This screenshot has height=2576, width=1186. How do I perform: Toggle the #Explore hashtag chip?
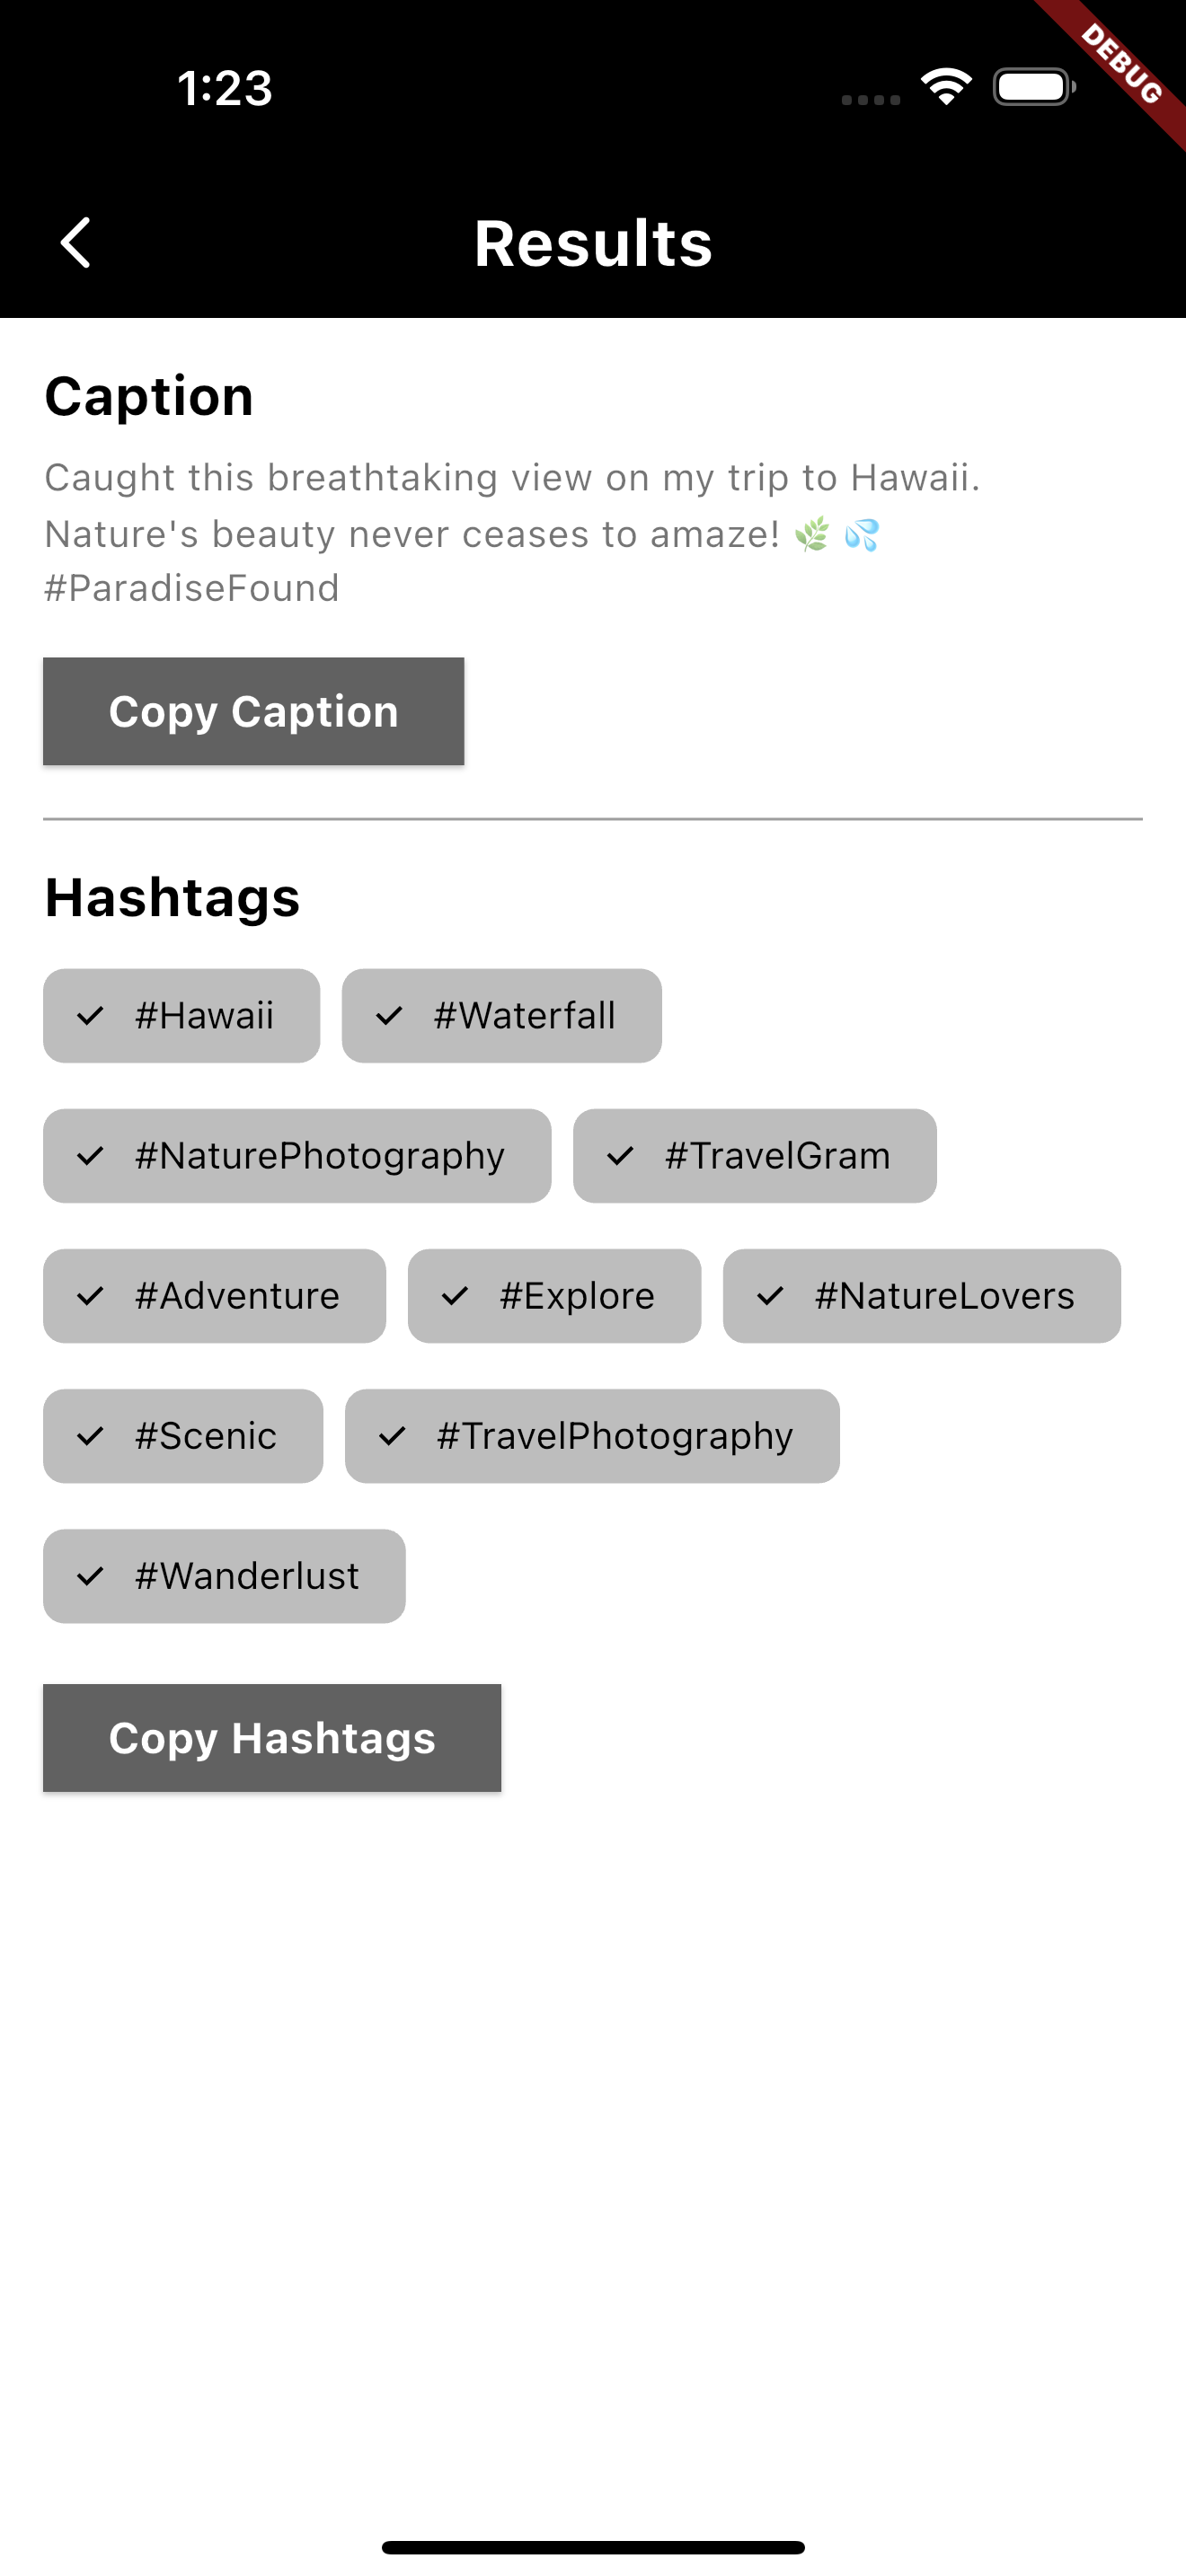554,1296
